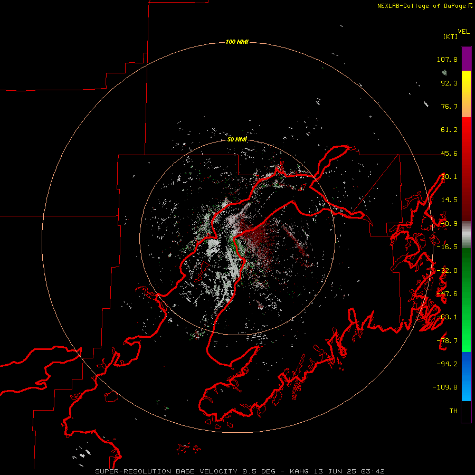
Task: Click the TH legend label
Action: tap(453, 411)
